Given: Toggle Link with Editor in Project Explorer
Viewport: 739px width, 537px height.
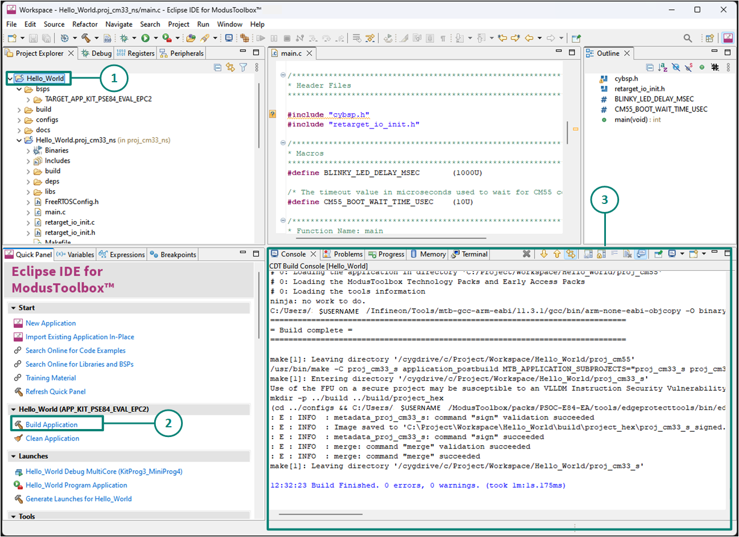Looking at the screenshot, I should tap(230, 67).
